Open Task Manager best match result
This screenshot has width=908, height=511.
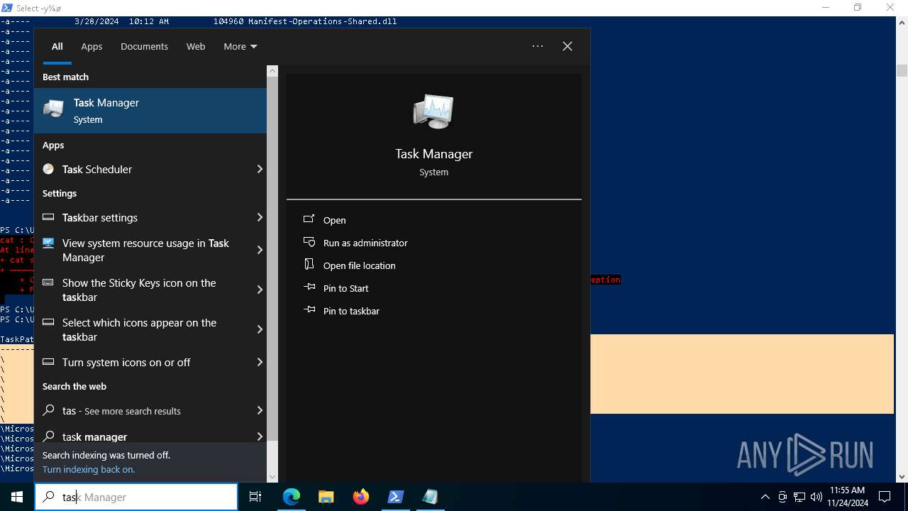(150, 111)
